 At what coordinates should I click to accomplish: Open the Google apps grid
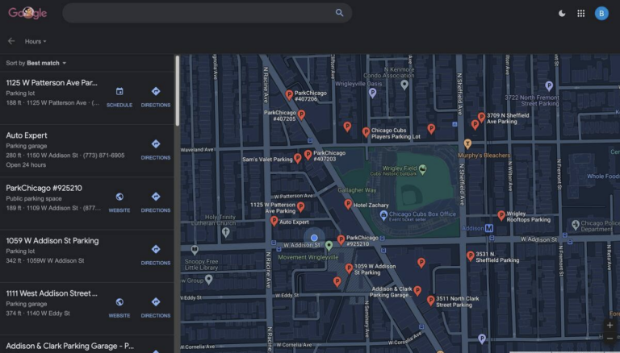coord(581,14)
